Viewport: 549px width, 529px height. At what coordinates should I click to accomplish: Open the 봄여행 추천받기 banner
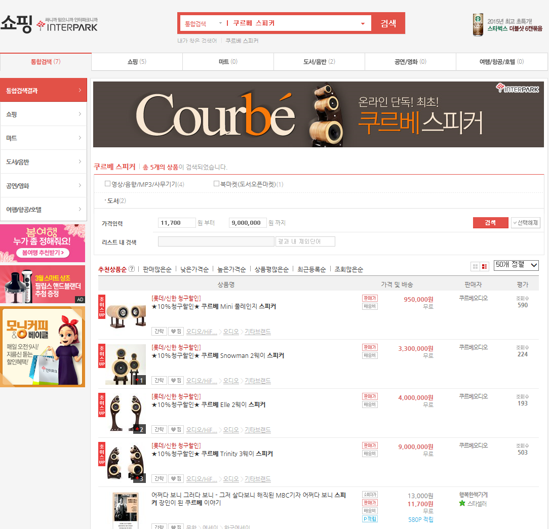43,243
